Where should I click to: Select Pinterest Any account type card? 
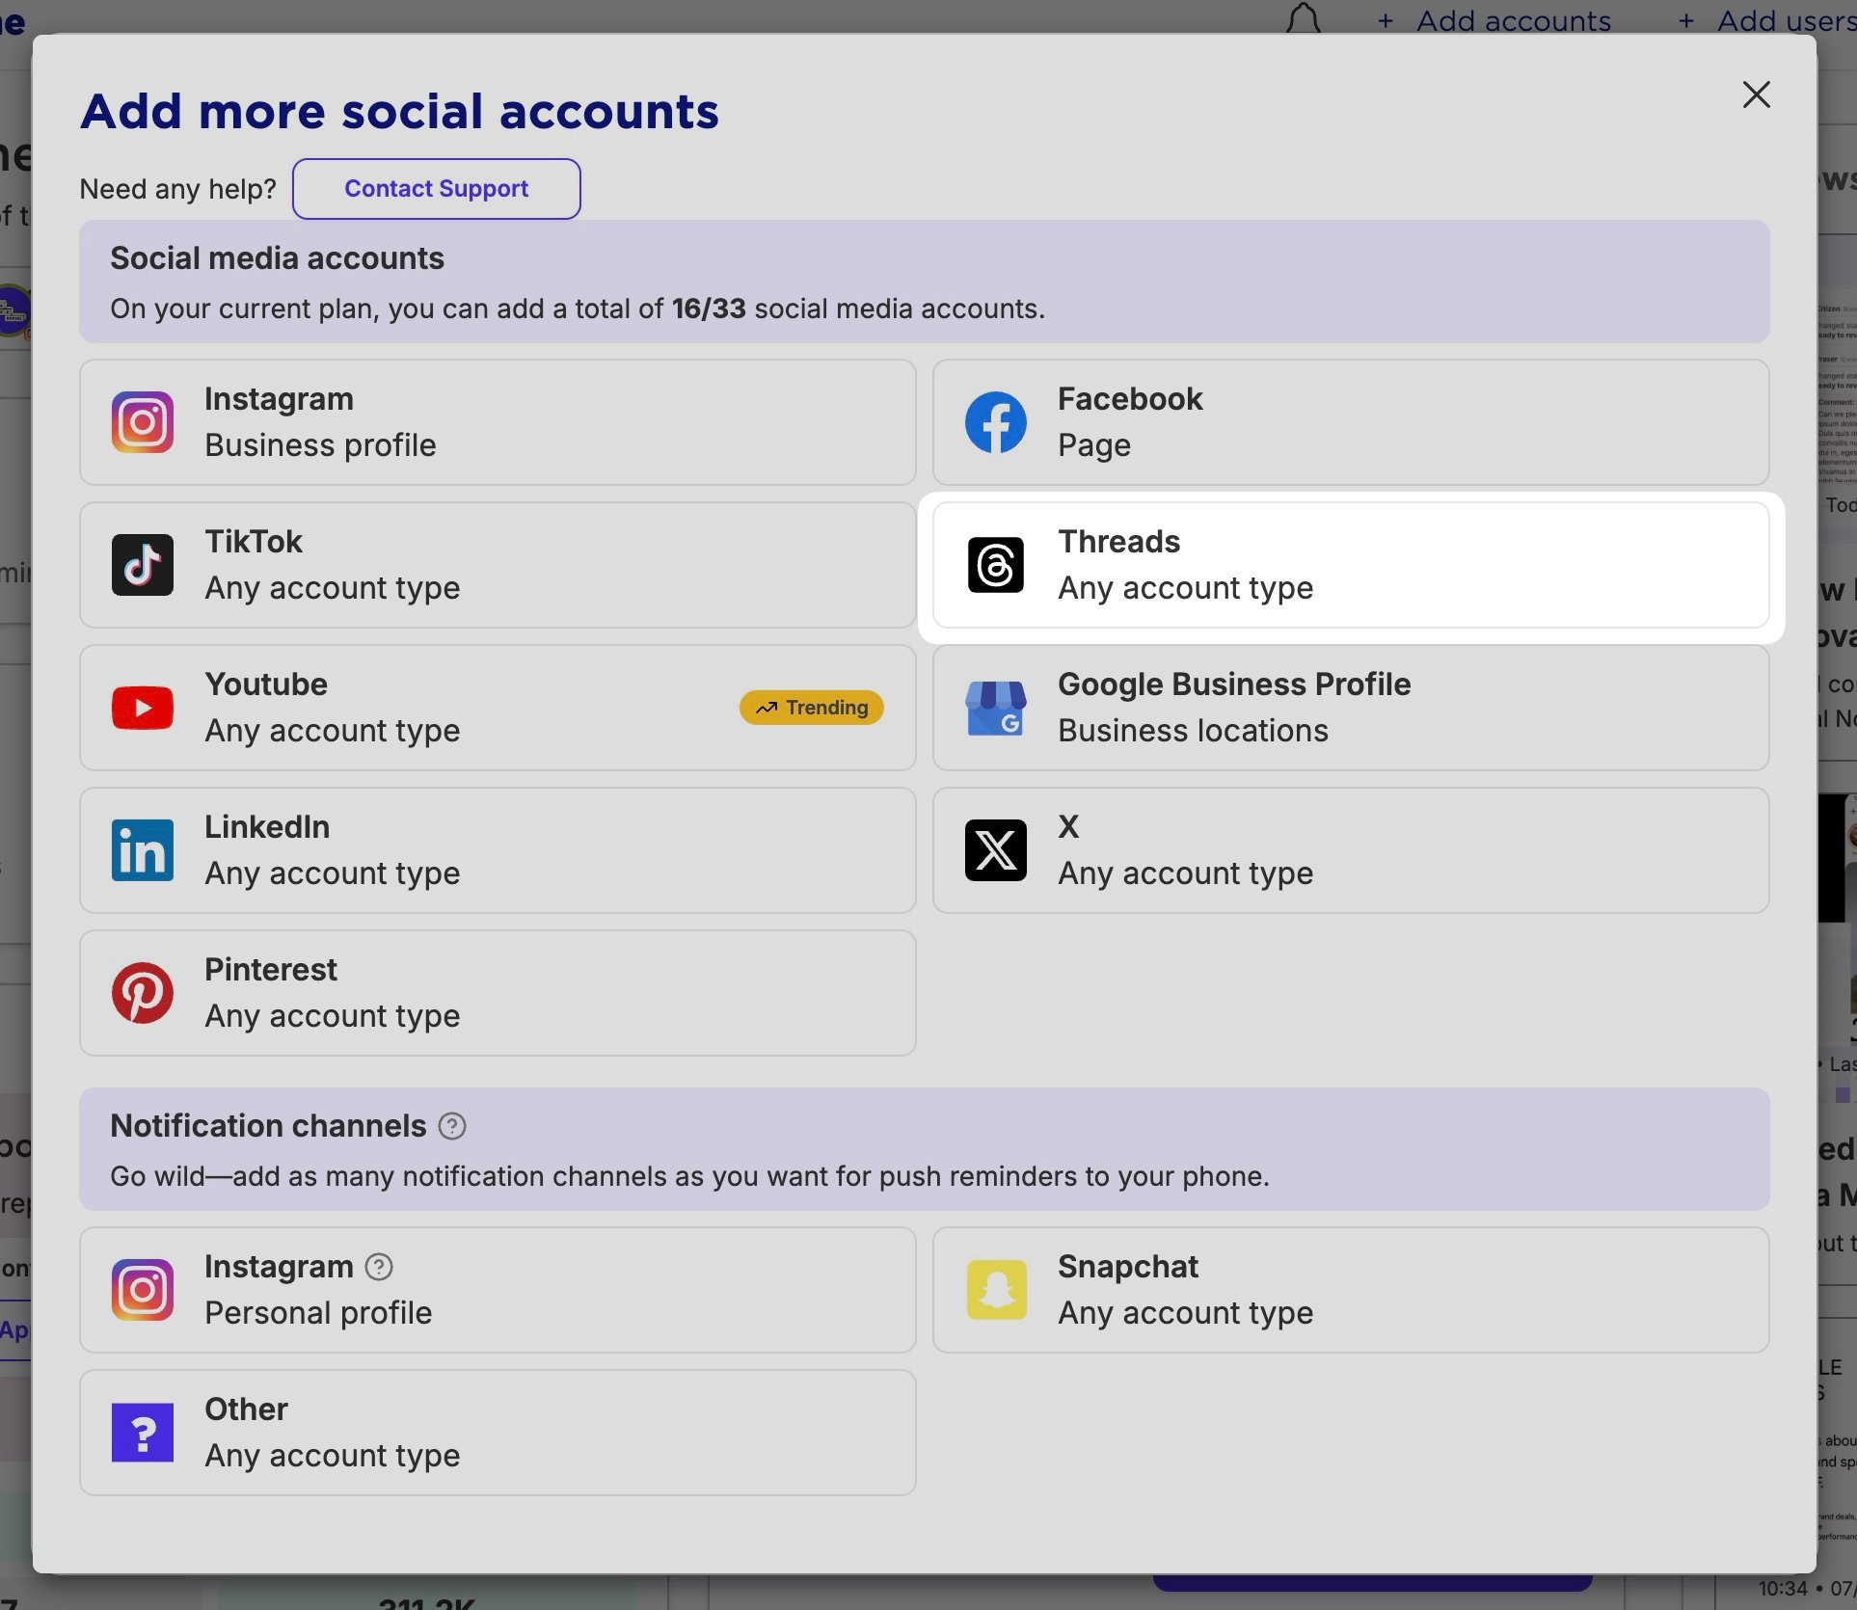click(x=498, y=993)
